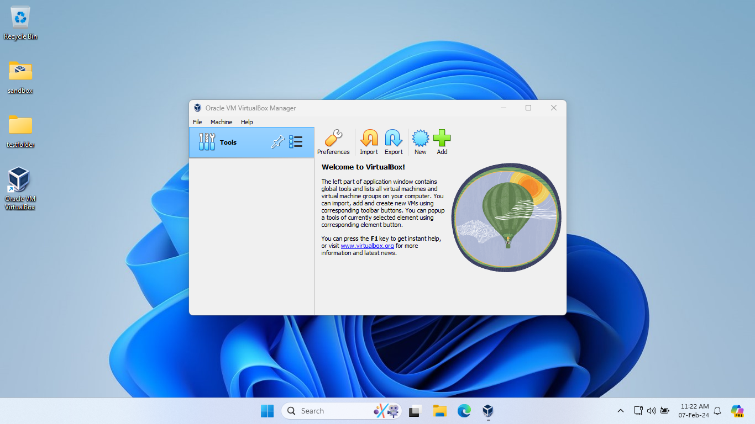Image resolution: width=755 pixels, height=424 pixels.
Task: Show hidden system tray icons
Action: (621, 411)
